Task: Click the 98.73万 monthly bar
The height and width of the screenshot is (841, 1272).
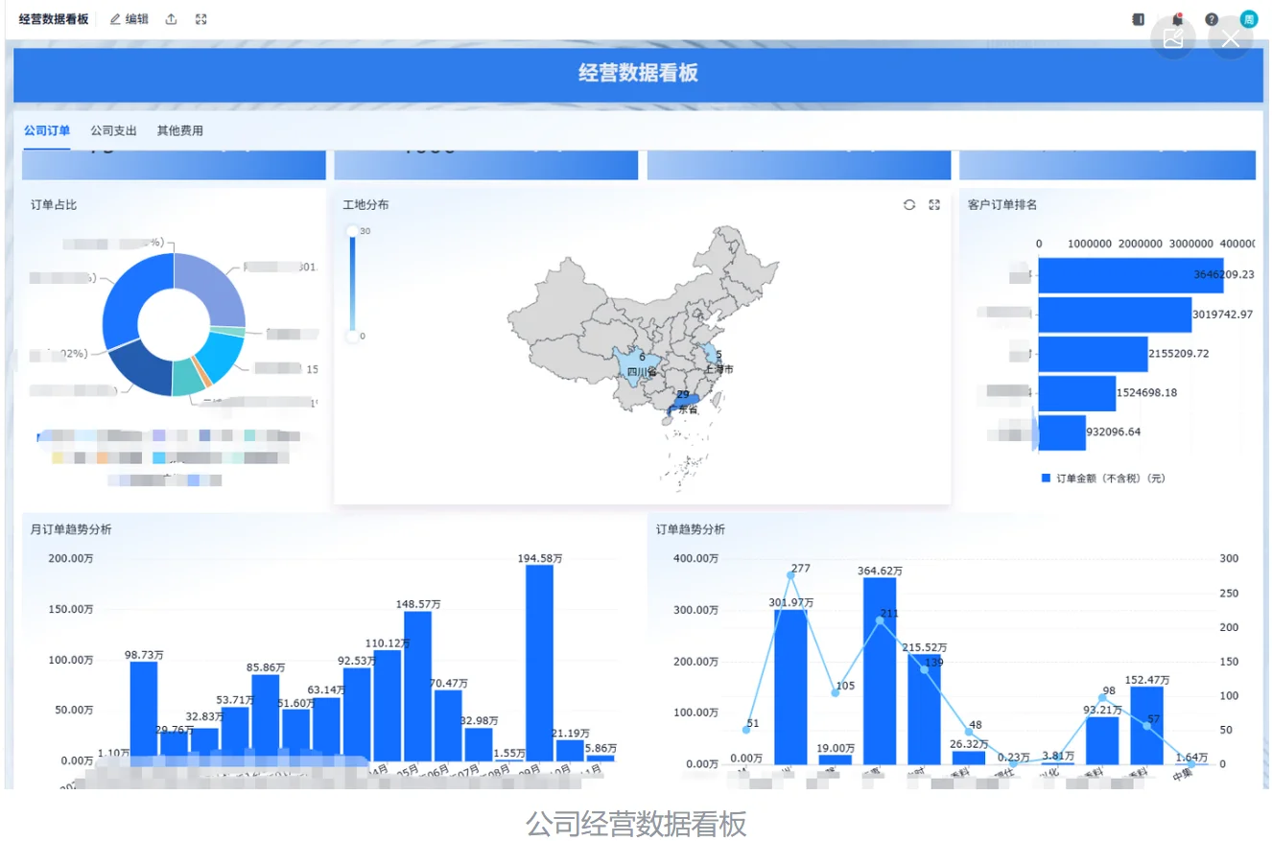Action: tap(144, 711)
